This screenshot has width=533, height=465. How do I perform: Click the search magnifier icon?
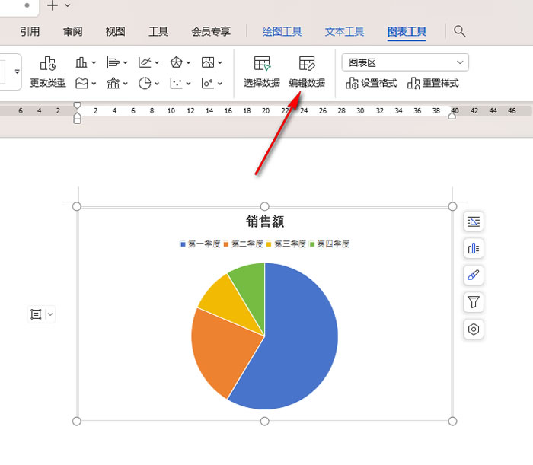459,31
